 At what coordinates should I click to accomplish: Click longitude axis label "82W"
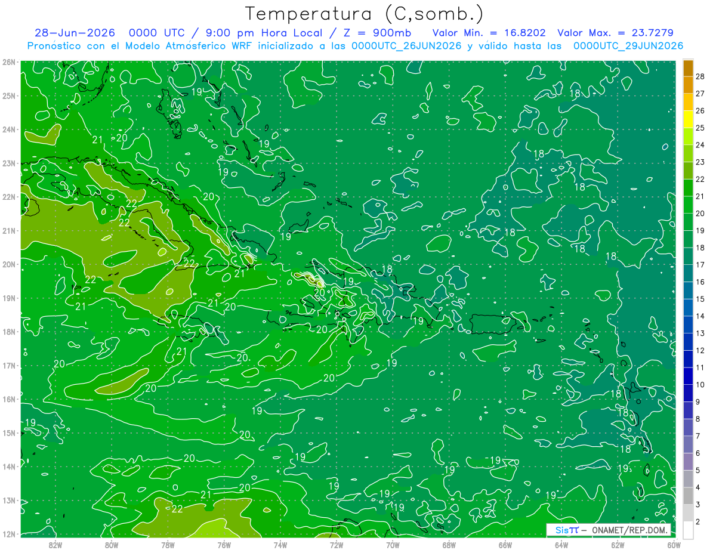point(55,544)
